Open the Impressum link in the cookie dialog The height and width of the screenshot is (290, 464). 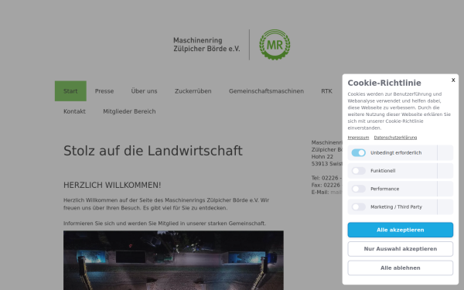(358, 138)
